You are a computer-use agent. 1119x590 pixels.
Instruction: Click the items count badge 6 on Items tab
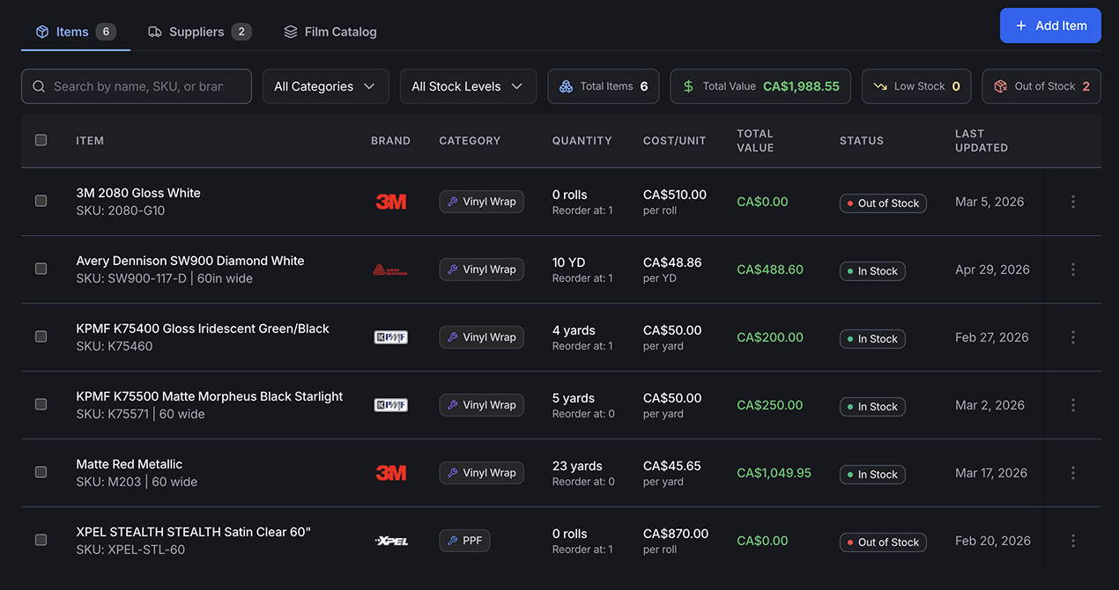click(x=105, y=32)
